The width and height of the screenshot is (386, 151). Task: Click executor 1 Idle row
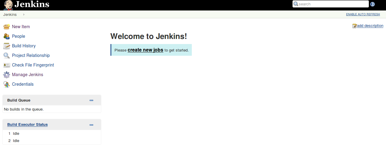point(52,134)
